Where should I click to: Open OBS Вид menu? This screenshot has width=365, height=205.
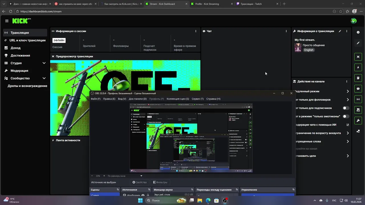coord(122,99)
